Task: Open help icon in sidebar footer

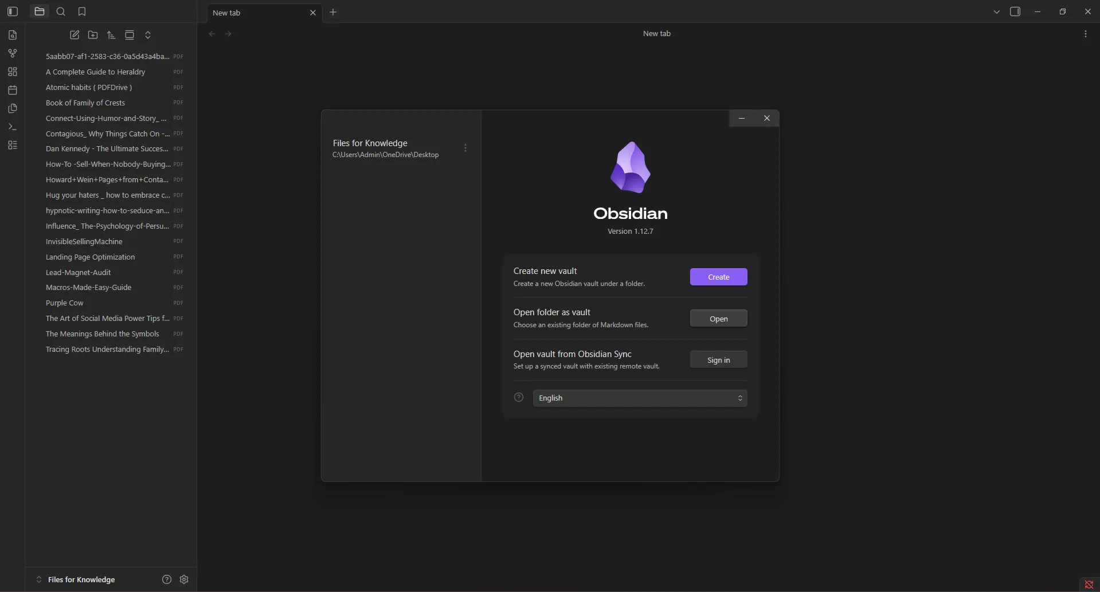Action: (x=167, y=579)
